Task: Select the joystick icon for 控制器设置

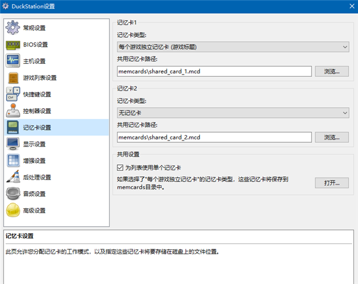Action: tap(13, 111)
